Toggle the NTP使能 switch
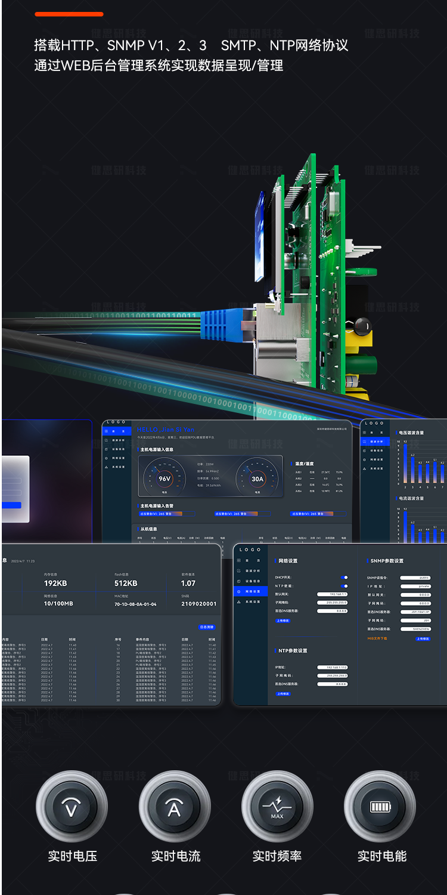The image size is (447, 895). coord(344,586)
